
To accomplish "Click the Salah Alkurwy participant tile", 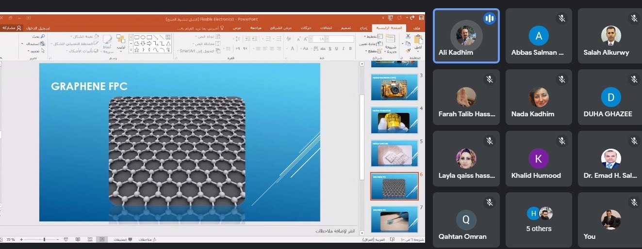I will click(x=610, y=36).
